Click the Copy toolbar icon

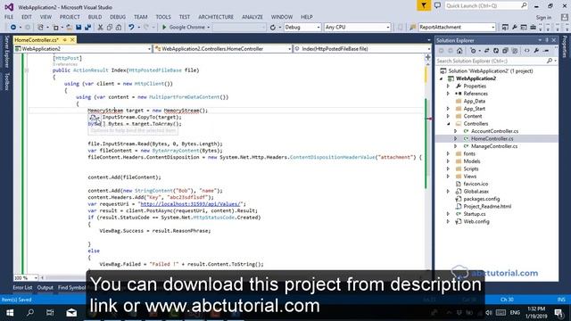(x=109, y=28)
